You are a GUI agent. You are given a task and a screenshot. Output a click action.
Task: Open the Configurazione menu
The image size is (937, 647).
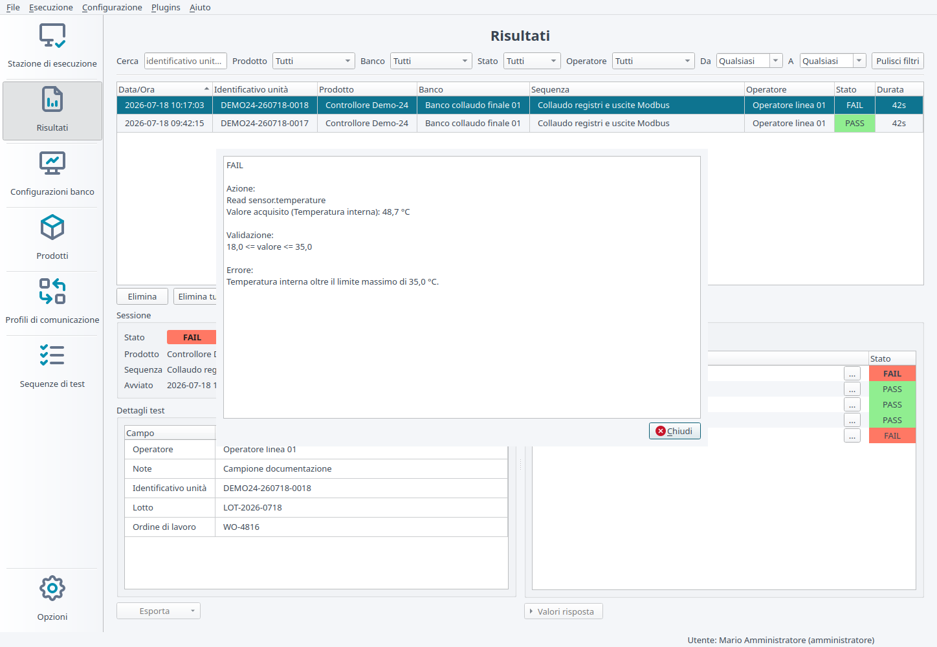click(112, 7)
